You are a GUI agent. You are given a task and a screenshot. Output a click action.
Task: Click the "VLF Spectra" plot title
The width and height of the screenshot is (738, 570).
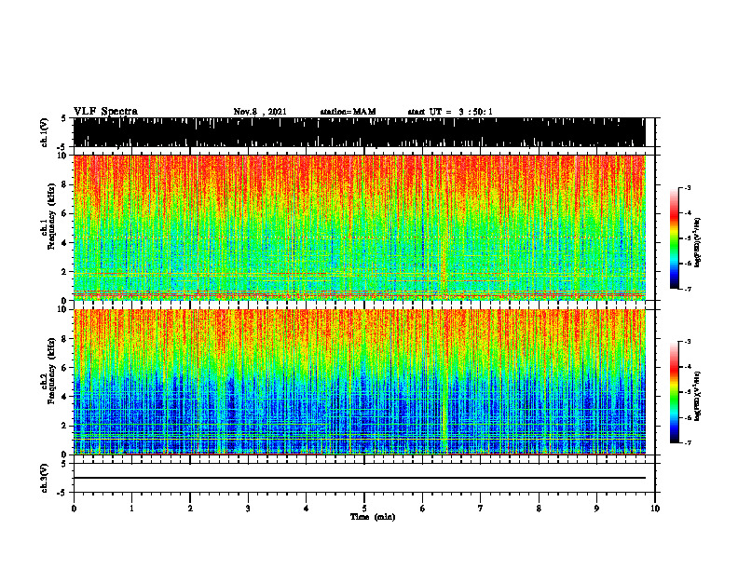pos(105,112)
